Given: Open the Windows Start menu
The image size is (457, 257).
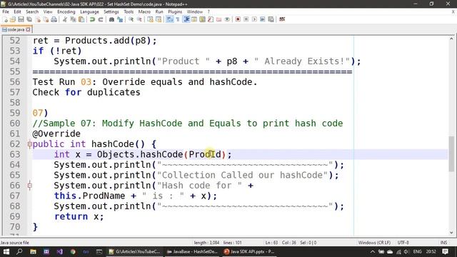Looking at the screenshot, I should click(x=6, y=252).
